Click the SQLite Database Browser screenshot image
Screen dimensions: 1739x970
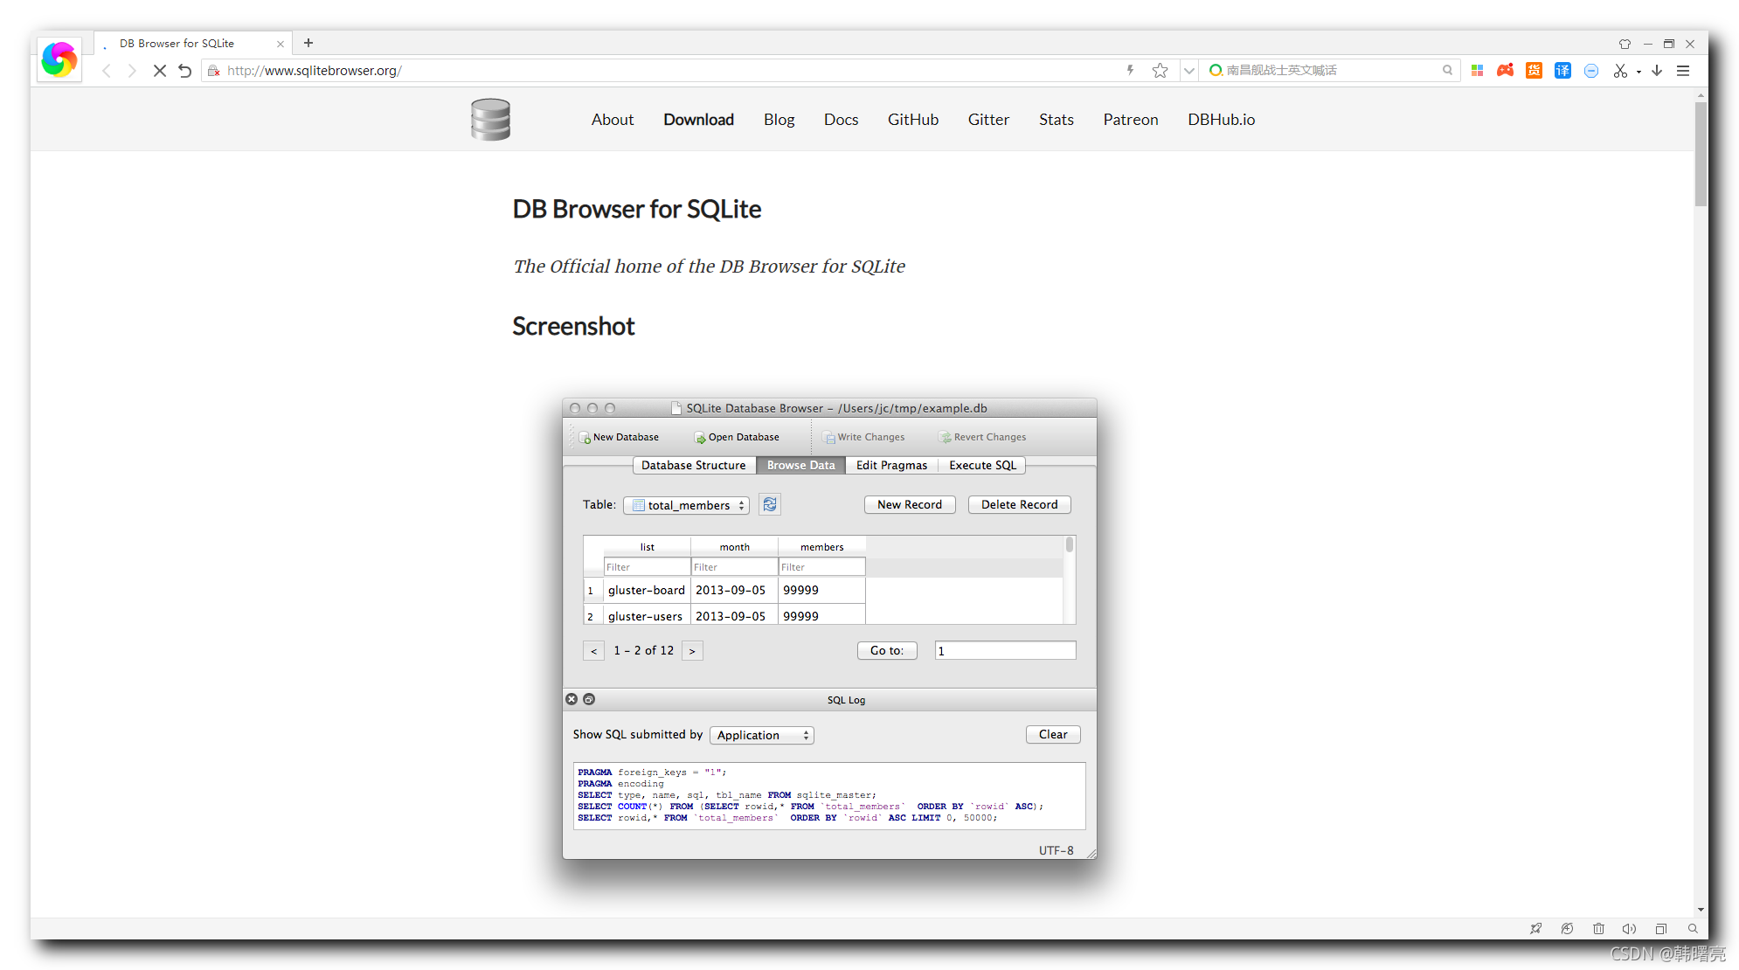point(829,628)
